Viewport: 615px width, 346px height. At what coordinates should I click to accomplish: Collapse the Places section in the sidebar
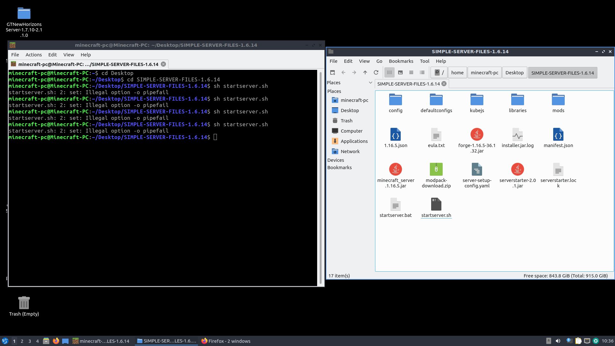pos(371,82)
